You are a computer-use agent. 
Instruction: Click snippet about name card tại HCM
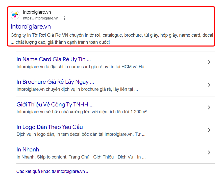83,67
